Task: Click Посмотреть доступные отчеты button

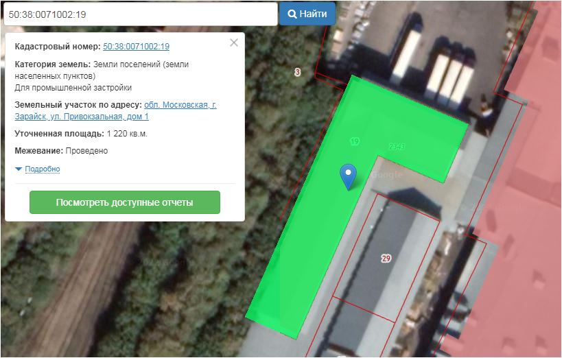Action: point(124,203)
